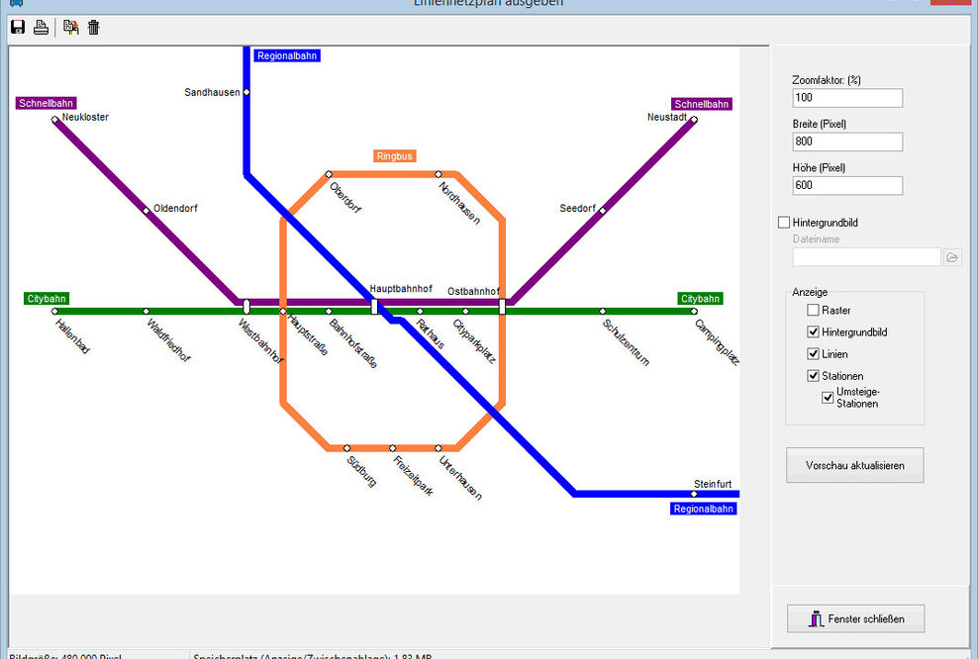Select the Breite (Pixel) text field

pyautogui.click(x=847, y=141)
